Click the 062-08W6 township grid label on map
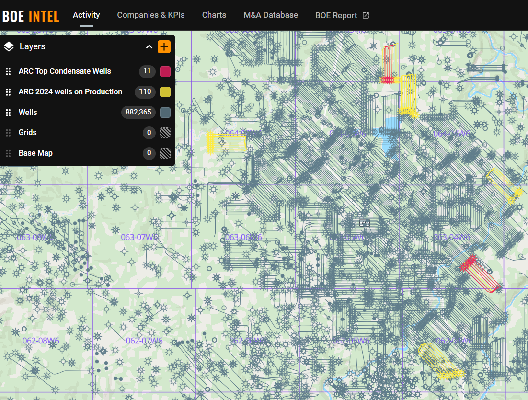Viewport: 528px width, 400px height. 41,341
